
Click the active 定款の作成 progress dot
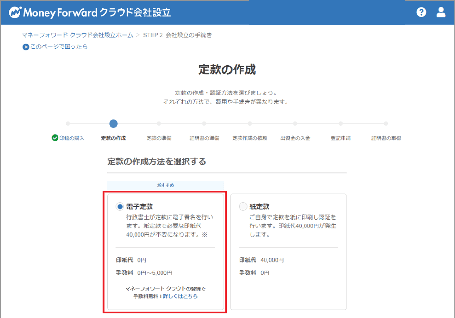113,124
